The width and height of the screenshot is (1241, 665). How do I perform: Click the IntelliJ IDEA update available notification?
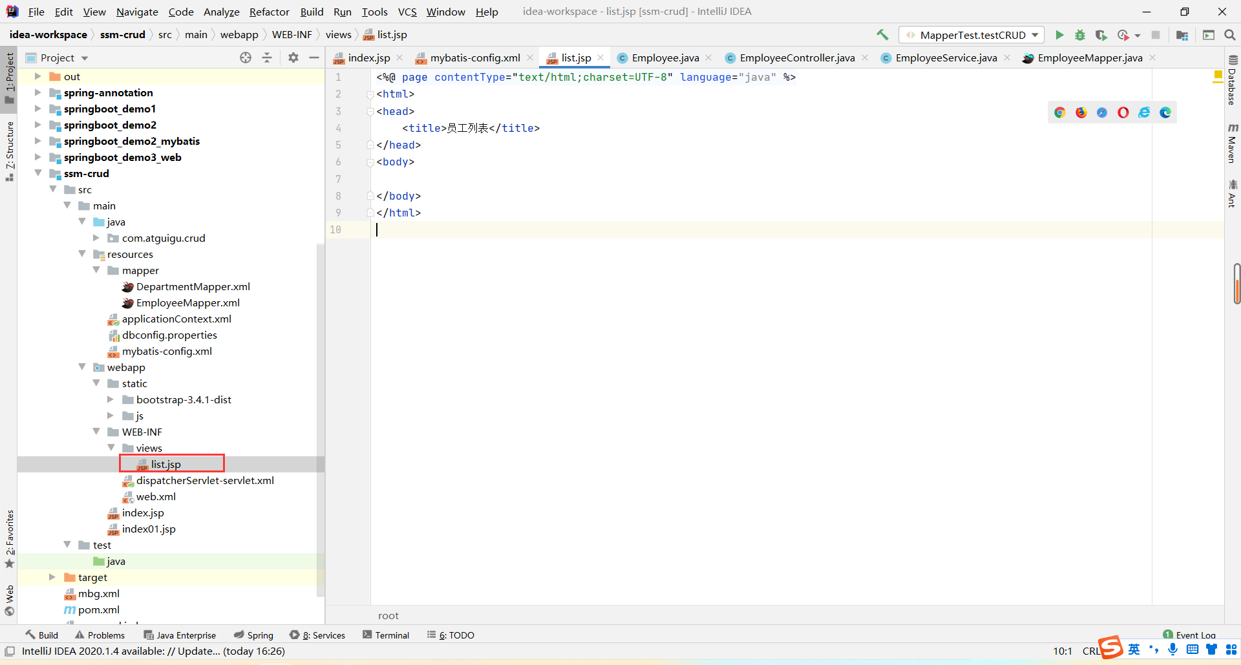153,651
